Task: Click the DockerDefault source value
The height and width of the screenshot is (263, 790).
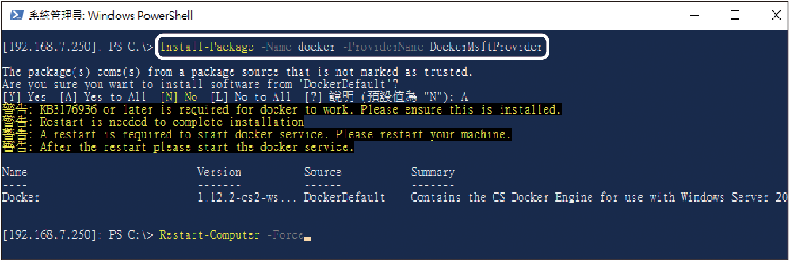Action: point(345,198)
